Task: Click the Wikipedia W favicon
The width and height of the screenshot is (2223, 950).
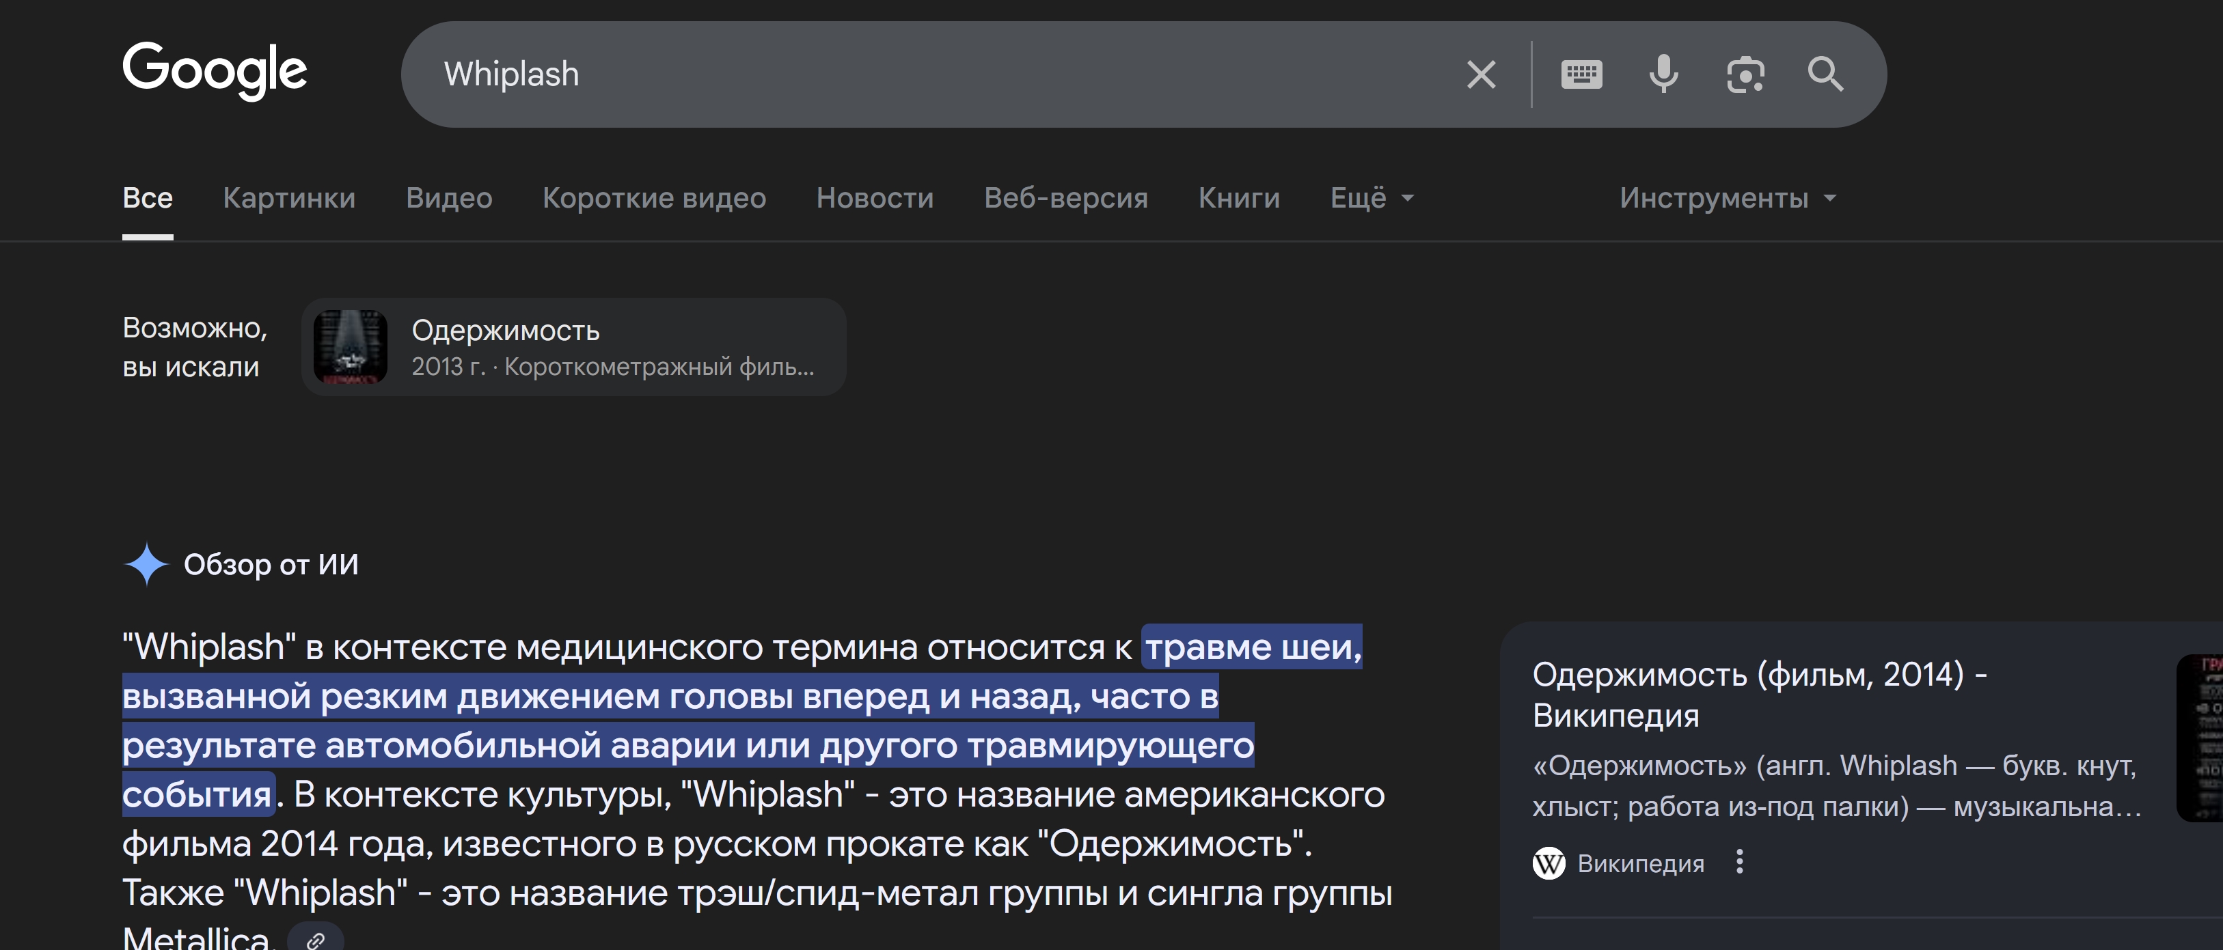Action: pyautogui.click(x=1548, y=863)
